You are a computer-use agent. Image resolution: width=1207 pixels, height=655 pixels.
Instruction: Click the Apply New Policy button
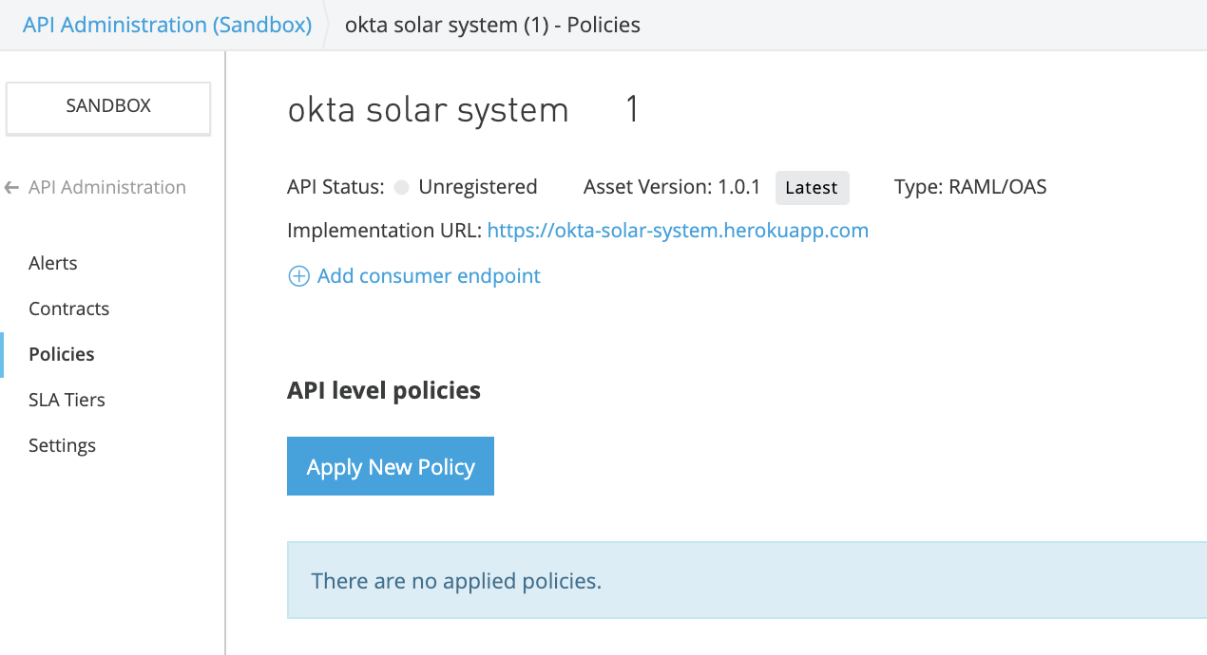[391, 466]
